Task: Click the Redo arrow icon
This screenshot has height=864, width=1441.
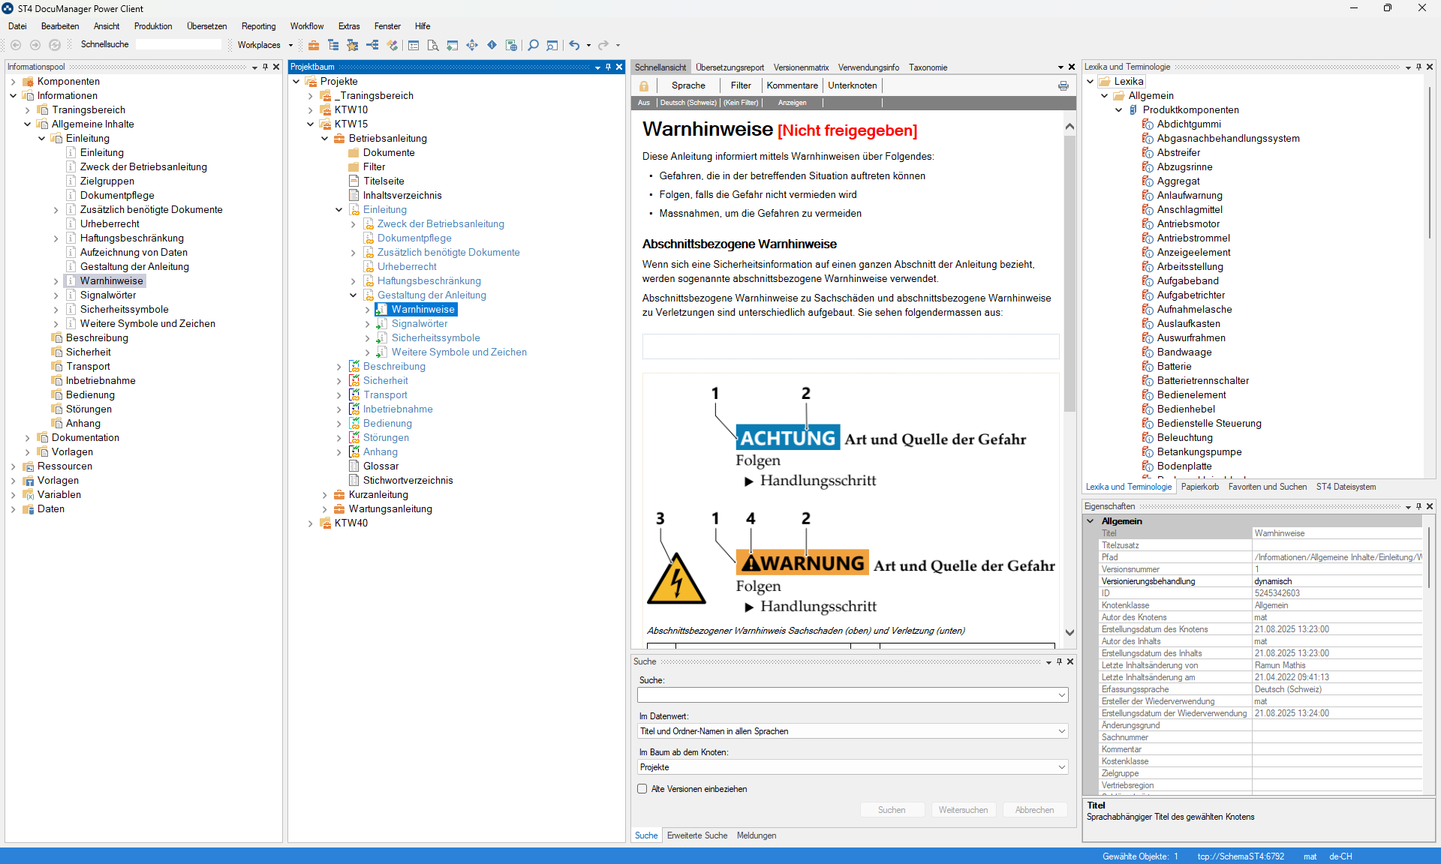Action: (x=603, y=45)
